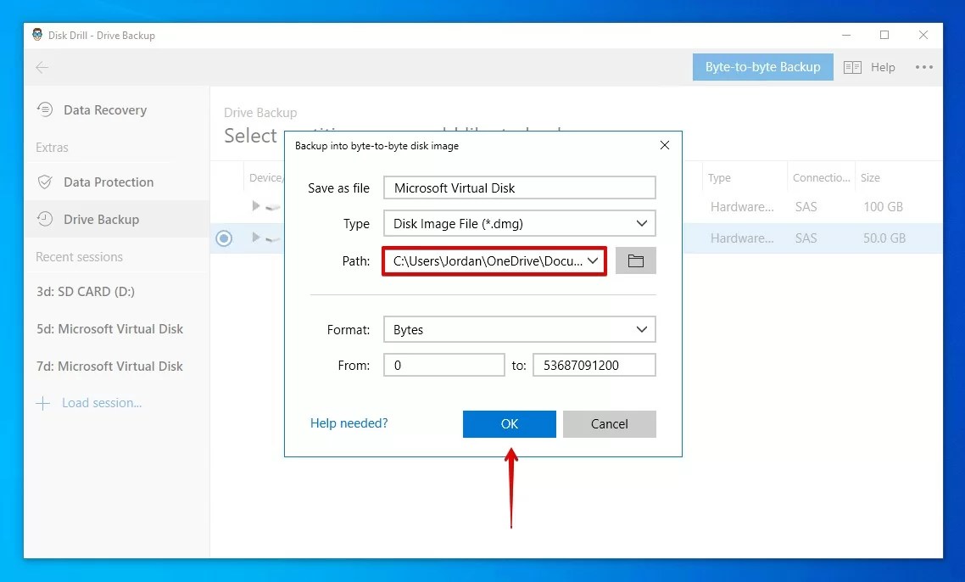Click inside the Save as file field
The height and width of the screenshot is (582, 965).
pyautogui.click(x=519, y=187)
